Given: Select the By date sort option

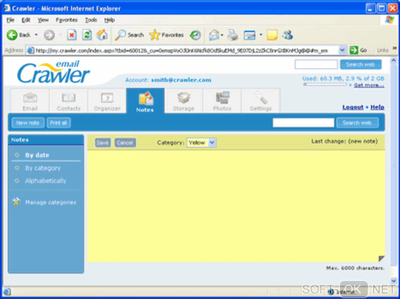Looking at the screenshot, I should point(37,155).
